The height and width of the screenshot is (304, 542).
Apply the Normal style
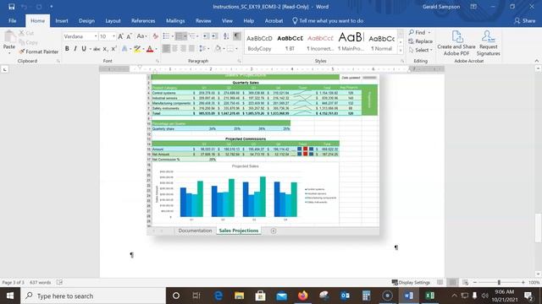pyautogui.click(x=382, y=43)
